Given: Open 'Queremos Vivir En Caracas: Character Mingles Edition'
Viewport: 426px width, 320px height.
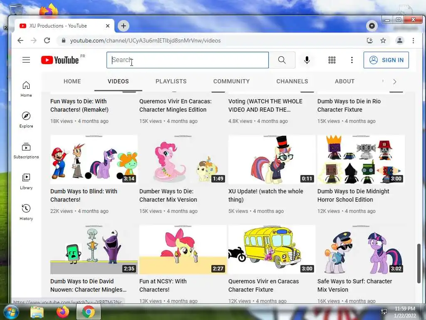Looking at the screenshot, I should pos(175,105).
